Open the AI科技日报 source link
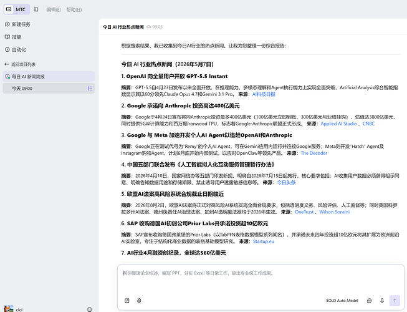Screen dimensions: 407x312 [x=264, y=94]
